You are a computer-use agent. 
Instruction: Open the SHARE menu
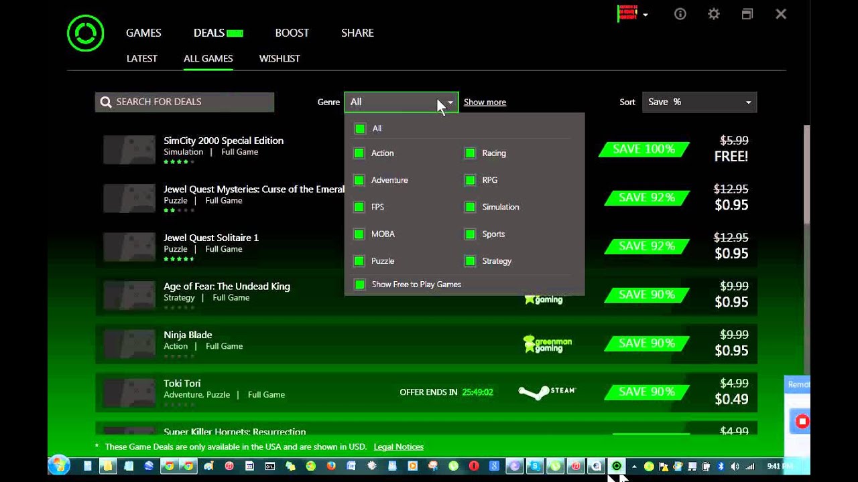point(357,33)
